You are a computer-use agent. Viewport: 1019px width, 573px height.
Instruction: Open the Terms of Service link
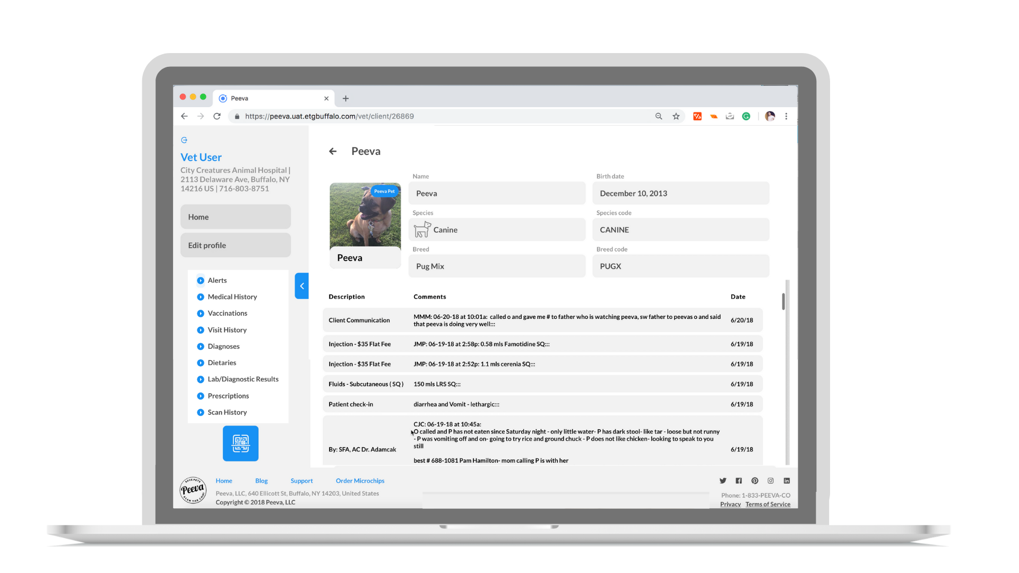[x=767, y=505]
